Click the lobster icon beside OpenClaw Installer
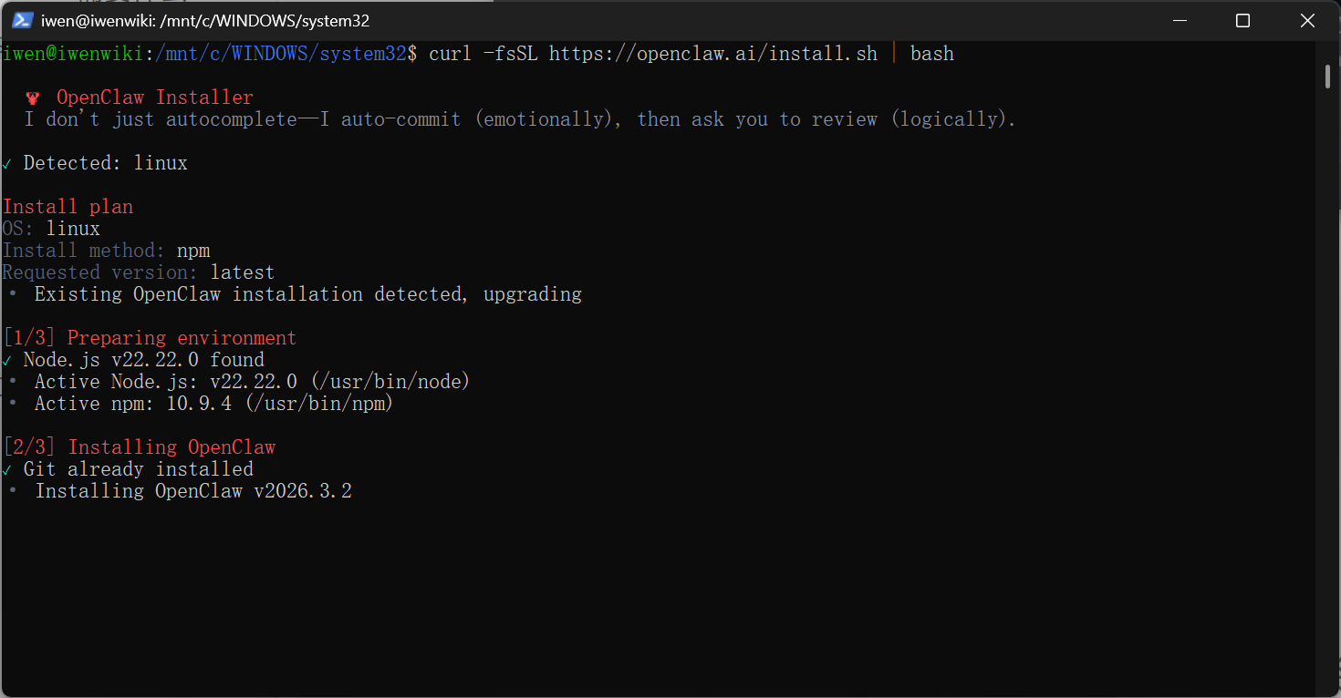Screen dimensions: 1341x698 click(34, 98)
